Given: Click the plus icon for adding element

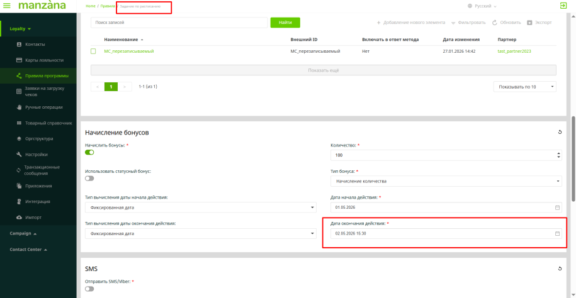Looking at the screenshot, I should click(x=379, y=23).
